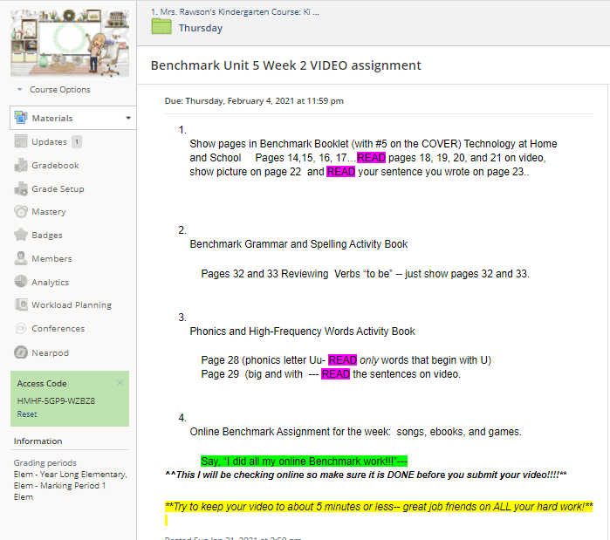Click text Page 29 big and with
This screenshot has width=610, height=540.
coord(331,374)
